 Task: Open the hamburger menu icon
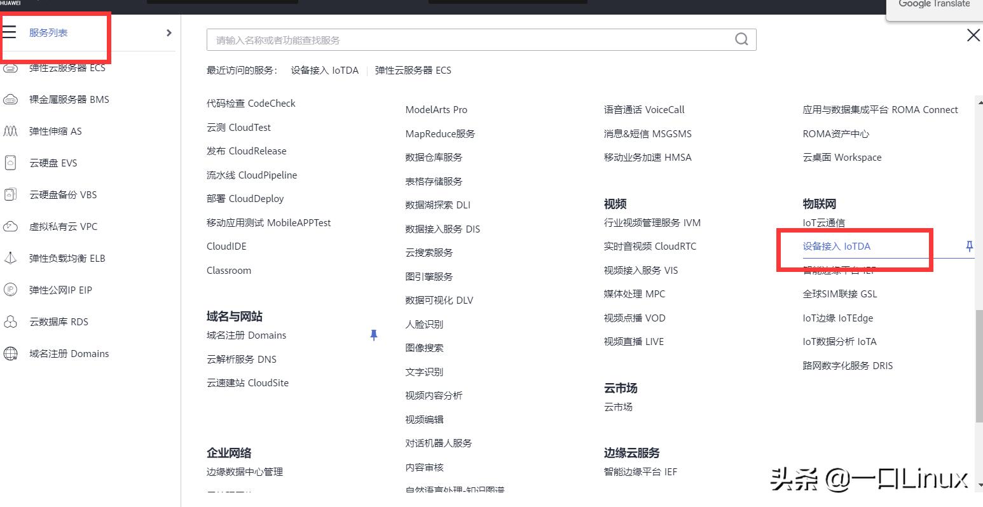(10, 32)
